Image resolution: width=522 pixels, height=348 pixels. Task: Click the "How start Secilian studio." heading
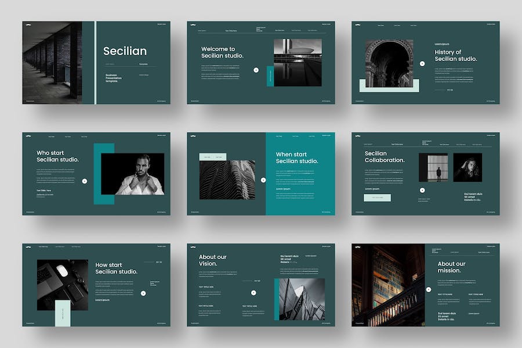pos(116,268)
